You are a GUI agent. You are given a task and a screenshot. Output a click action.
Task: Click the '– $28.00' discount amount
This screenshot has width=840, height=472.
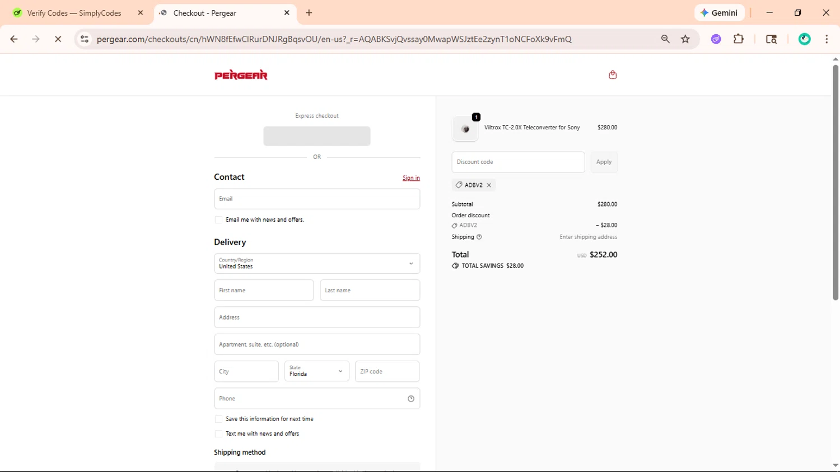coord(606,226)
